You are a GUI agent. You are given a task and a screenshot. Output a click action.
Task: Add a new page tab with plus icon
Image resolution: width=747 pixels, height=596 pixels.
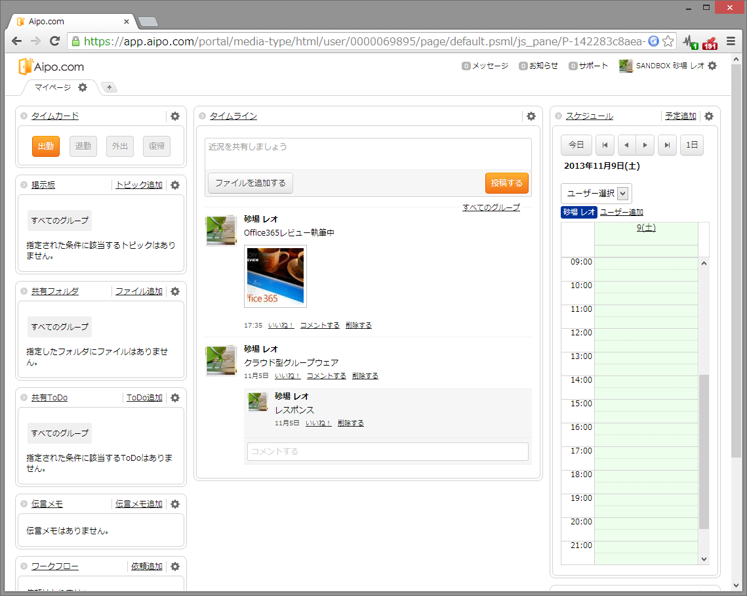(x=109, y=87)
